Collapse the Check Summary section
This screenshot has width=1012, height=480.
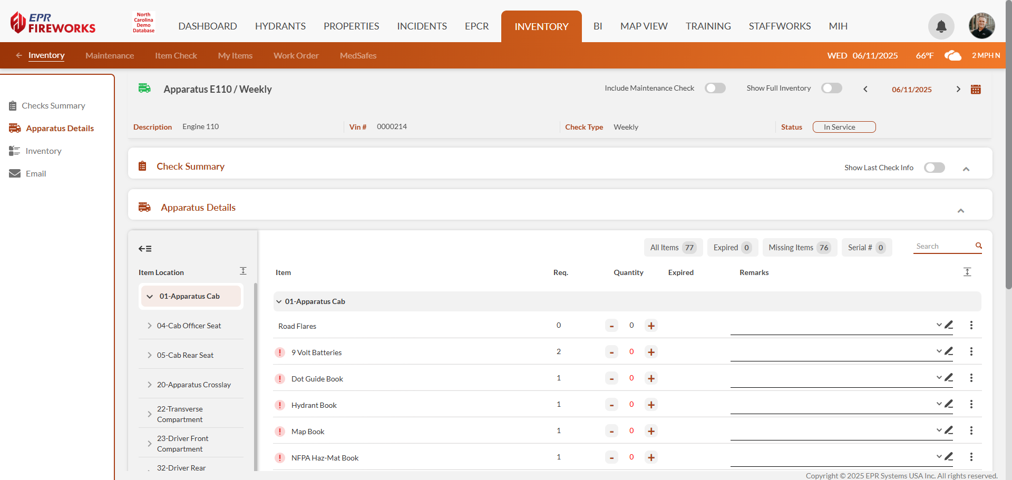pyautogui.click(x=966, y=169)
